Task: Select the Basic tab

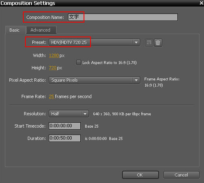Action: click(x=15, y=30)
